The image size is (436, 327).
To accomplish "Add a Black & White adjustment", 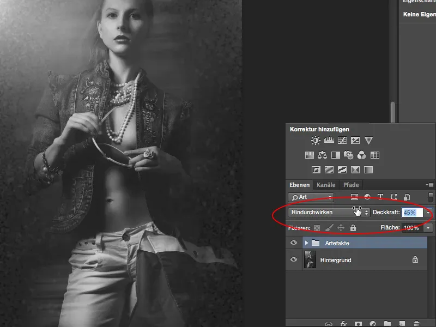I will click(x=336, y=155).
